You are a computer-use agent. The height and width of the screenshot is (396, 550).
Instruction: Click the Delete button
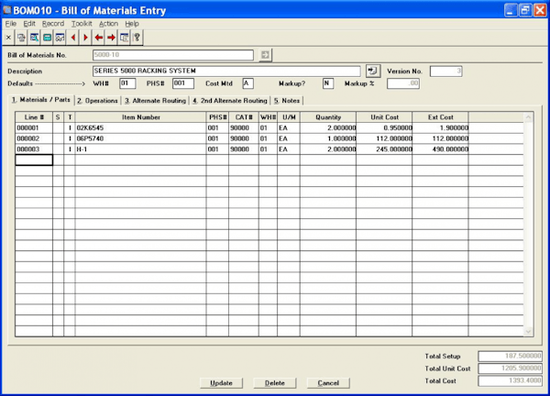(x=275, y=382)
